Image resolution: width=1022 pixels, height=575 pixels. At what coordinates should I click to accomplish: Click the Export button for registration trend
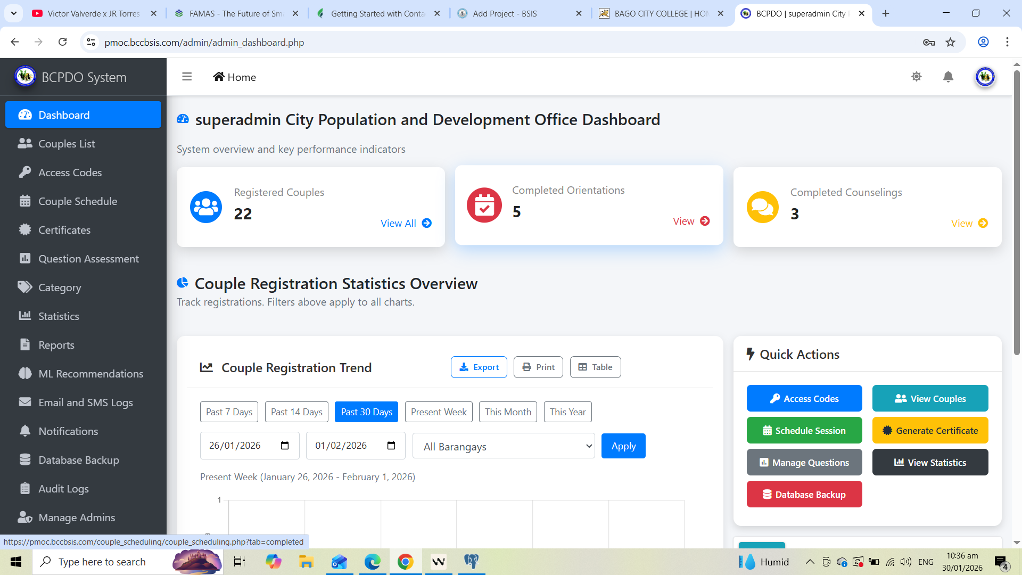[479, 367]
